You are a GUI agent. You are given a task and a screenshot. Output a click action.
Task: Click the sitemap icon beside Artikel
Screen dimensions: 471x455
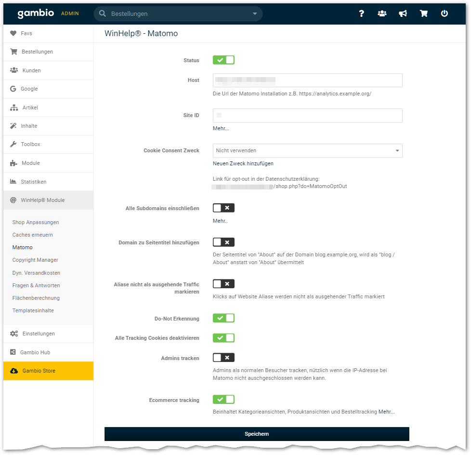[x=14, y=107]
